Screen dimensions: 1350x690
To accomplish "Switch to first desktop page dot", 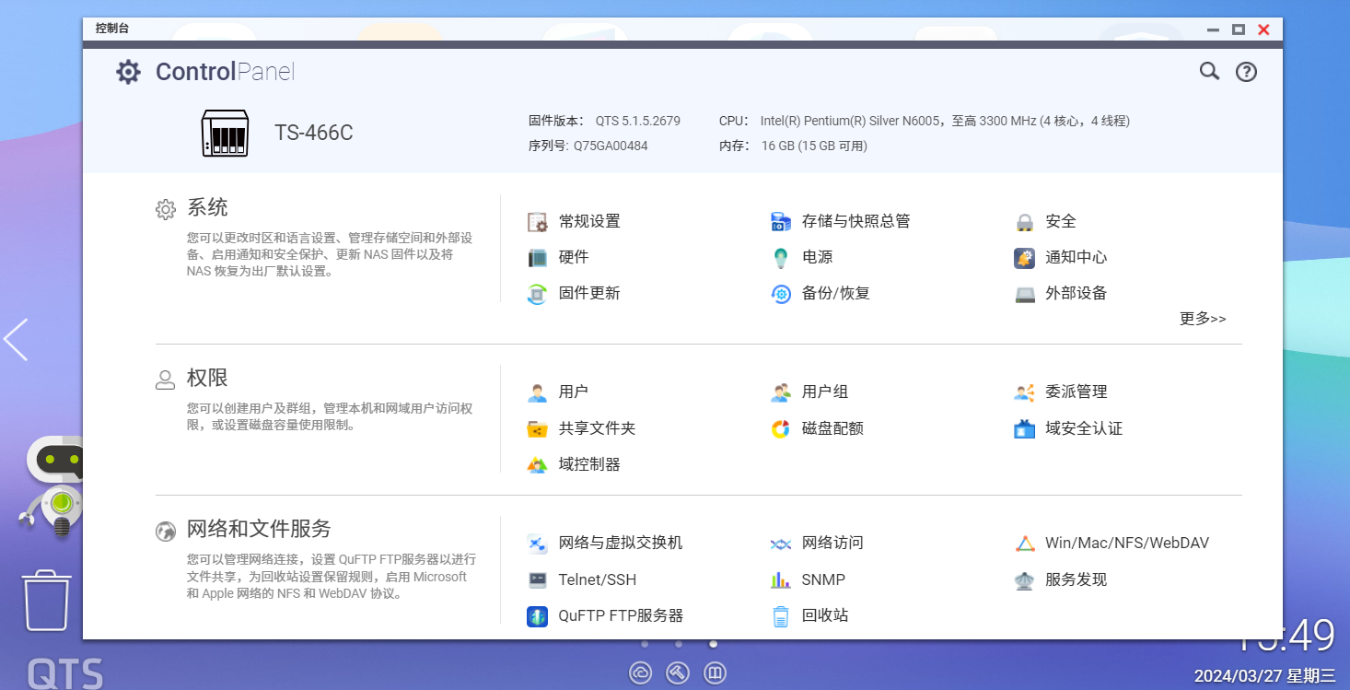I will (x=645, y=644).
